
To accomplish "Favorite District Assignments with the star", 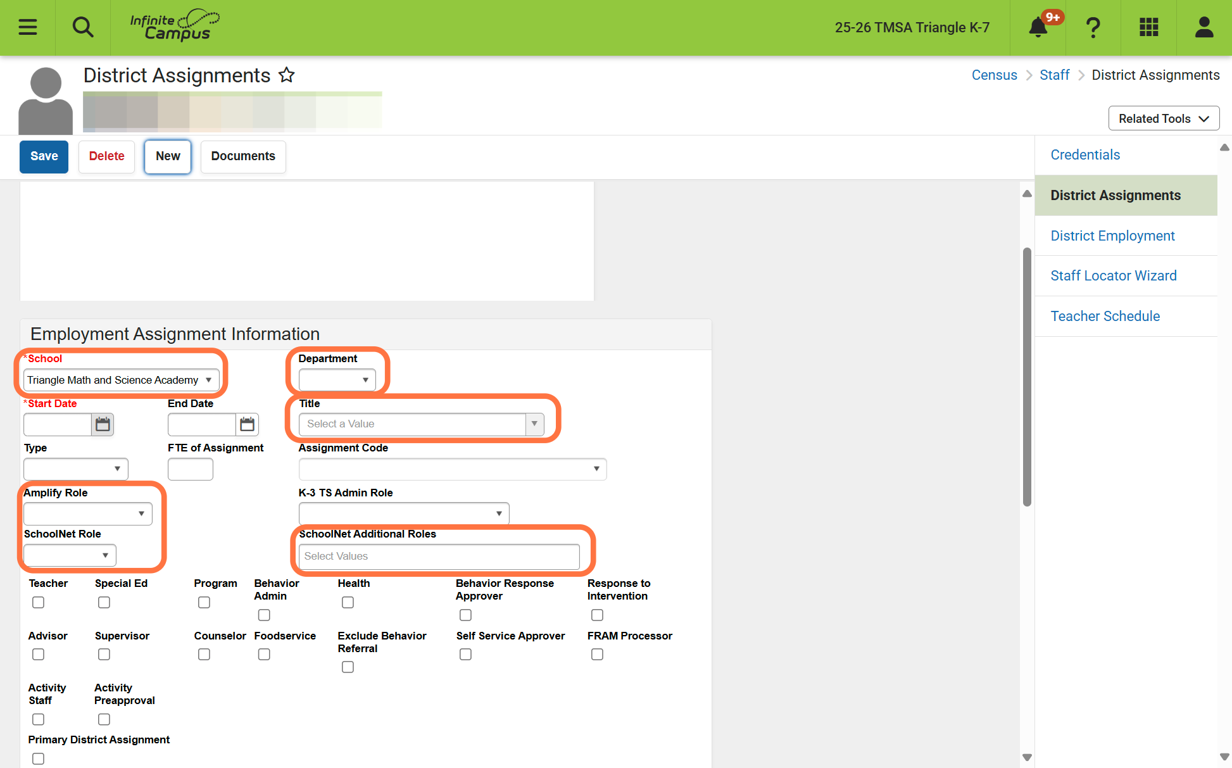I will click(287, 75).
